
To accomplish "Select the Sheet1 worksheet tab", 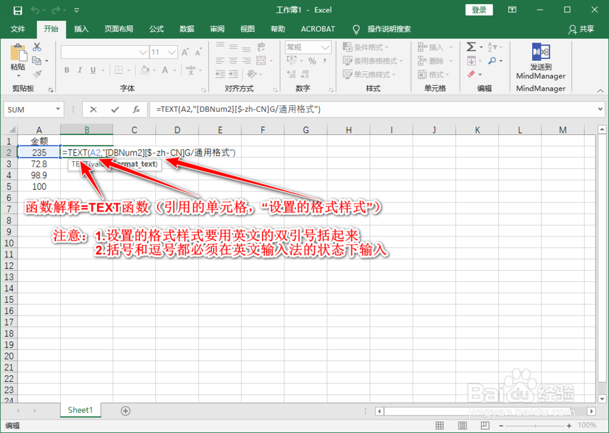I will click(80, 410).
